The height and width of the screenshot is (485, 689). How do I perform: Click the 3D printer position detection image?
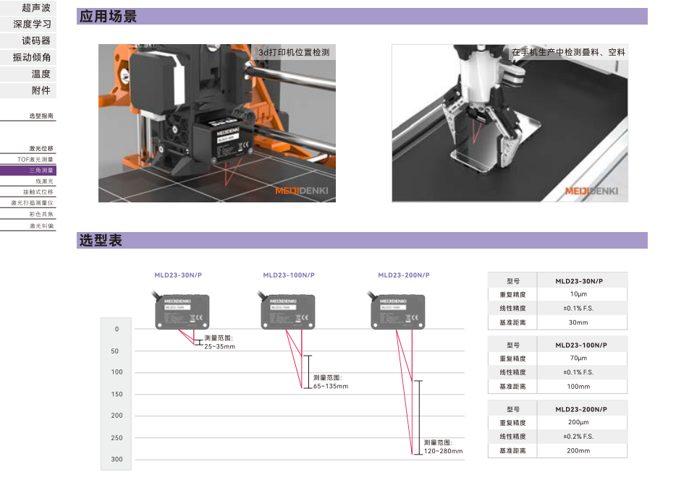217,123
